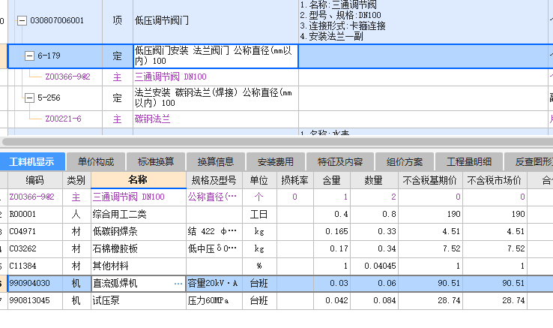Screen dimensions: 553x328
Task: Collapse the 030807006001 tree node
Action: [x=22, y=20]
